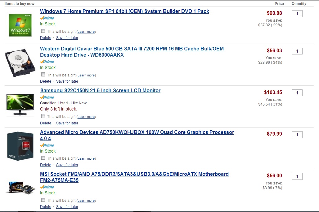The height and width of the screenshot is (212, 319).
Task: Edit quantity field for Windows 7 DVD
Action: tap(297, 14)
